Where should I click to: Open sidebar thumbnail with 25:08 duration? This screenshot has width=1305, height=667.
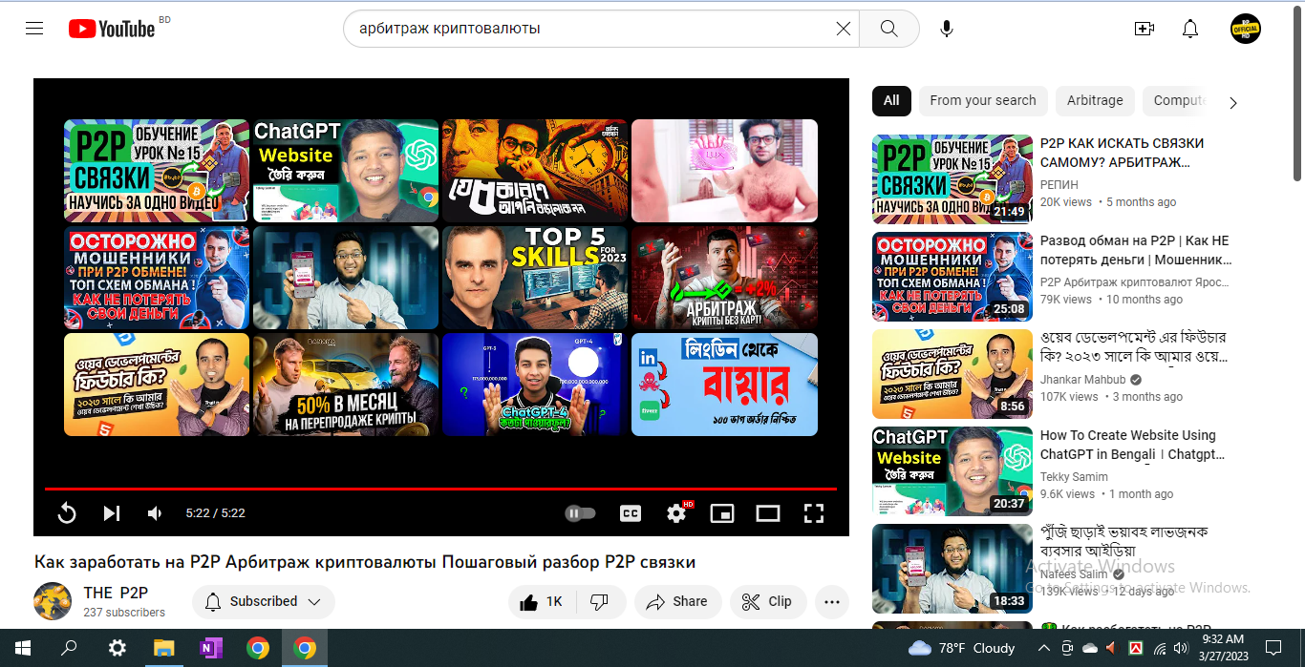952,277
